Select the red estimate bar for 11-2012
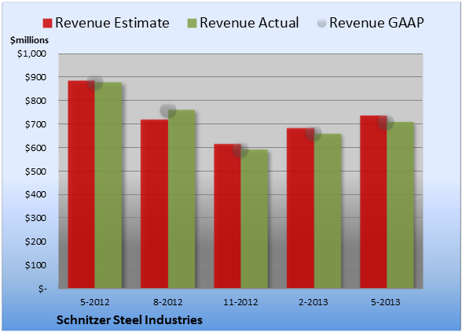 point(228,216)
